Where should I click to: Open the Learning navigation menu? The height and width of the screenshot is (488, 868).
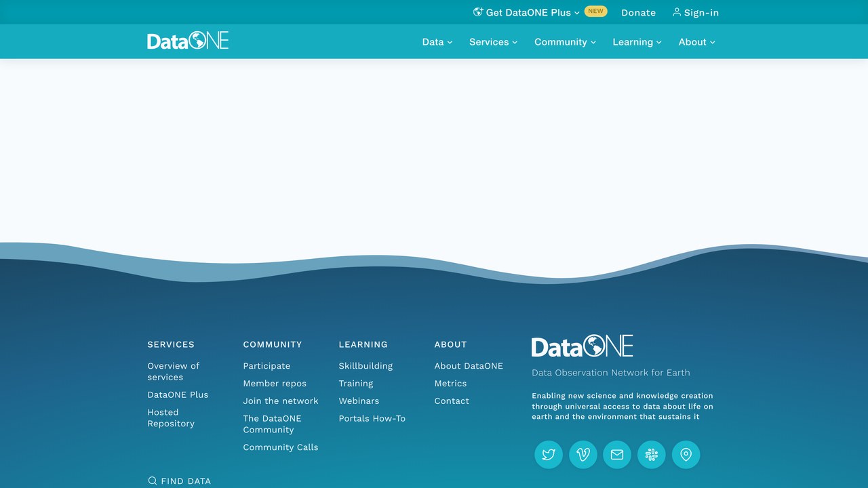click(637, 42)
